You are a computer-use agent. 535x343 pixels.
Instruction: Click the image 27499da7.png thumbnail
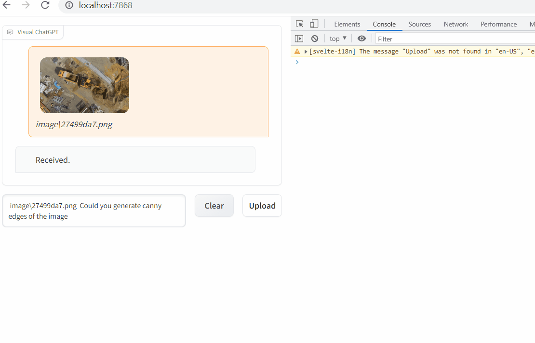coord(84,85)
